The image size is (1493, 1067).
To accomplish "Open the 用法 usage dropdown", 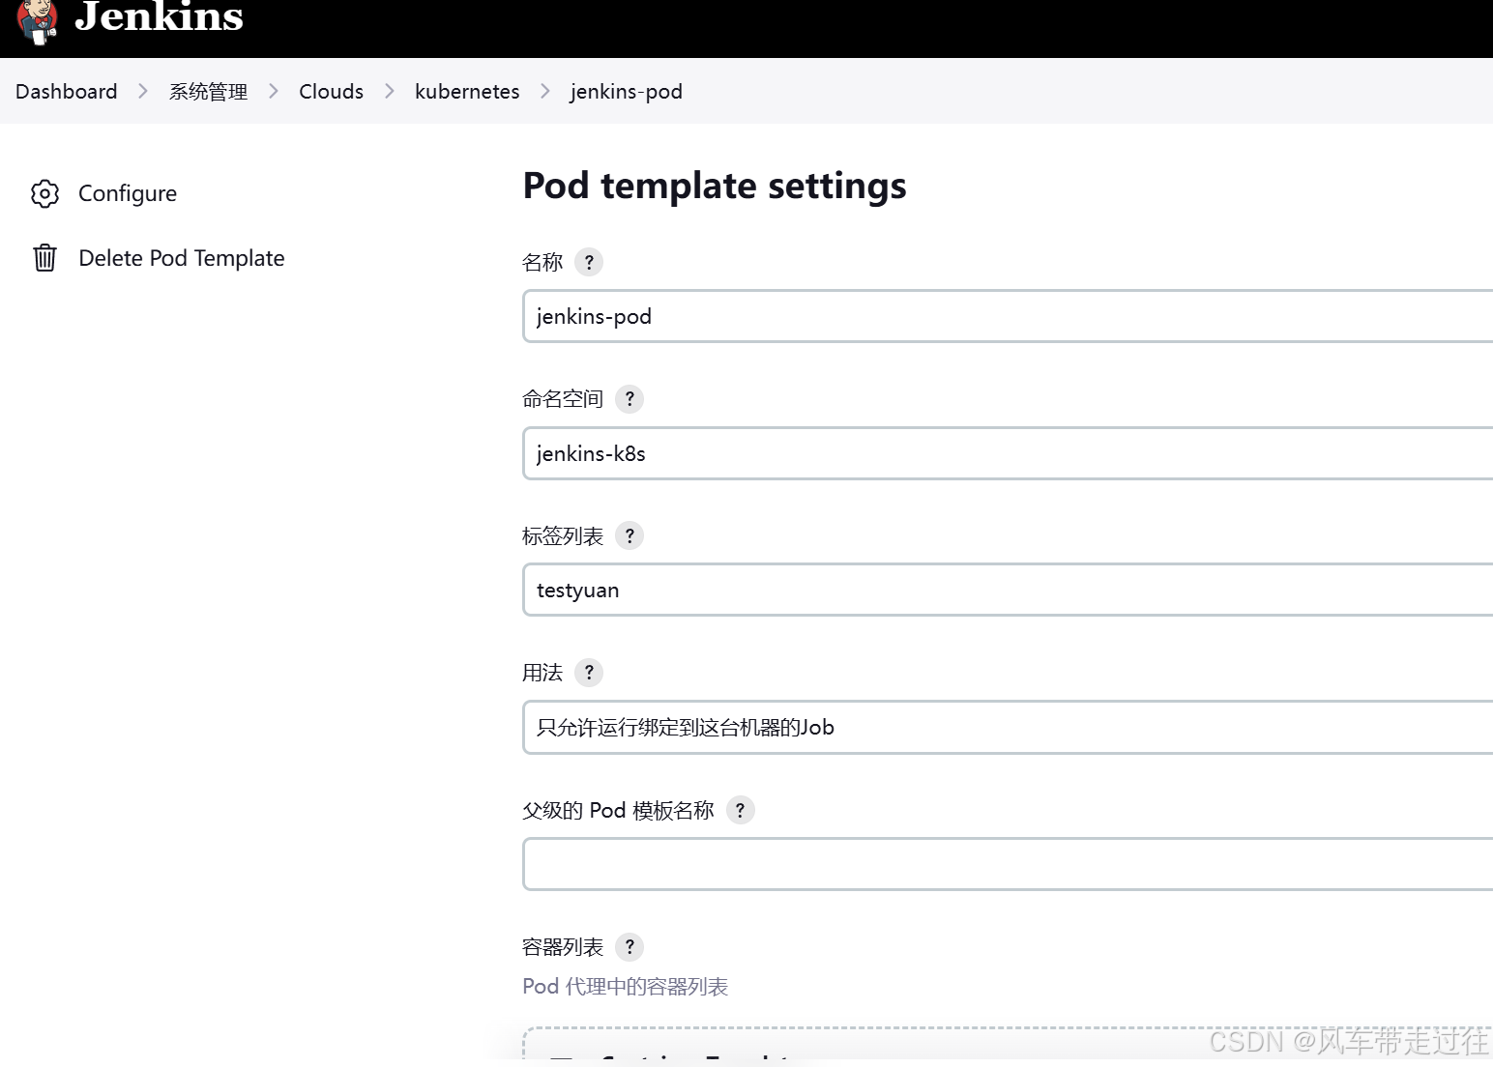I will point(1008,728).
